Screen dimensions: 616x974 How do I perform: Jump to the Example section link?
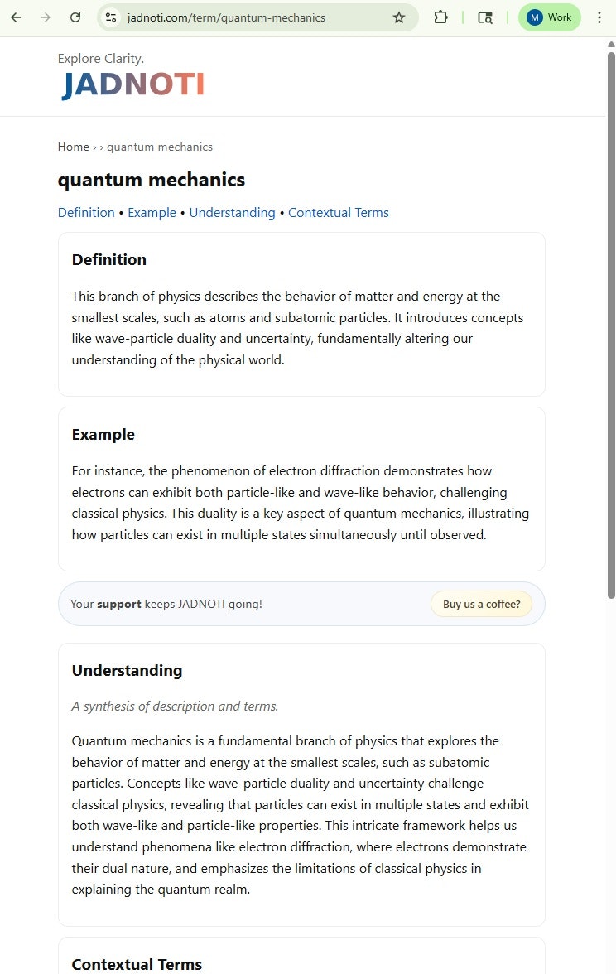[152, 212]
